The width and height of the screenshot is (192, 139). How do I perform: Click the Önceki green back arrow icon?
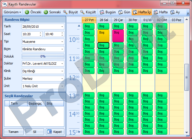(27, 12)
